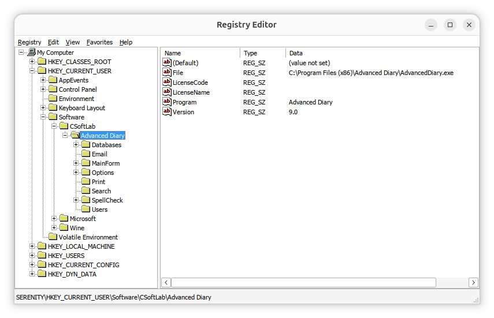Sort values by the Name column header
494x318 pixels.
click(200, 53)
